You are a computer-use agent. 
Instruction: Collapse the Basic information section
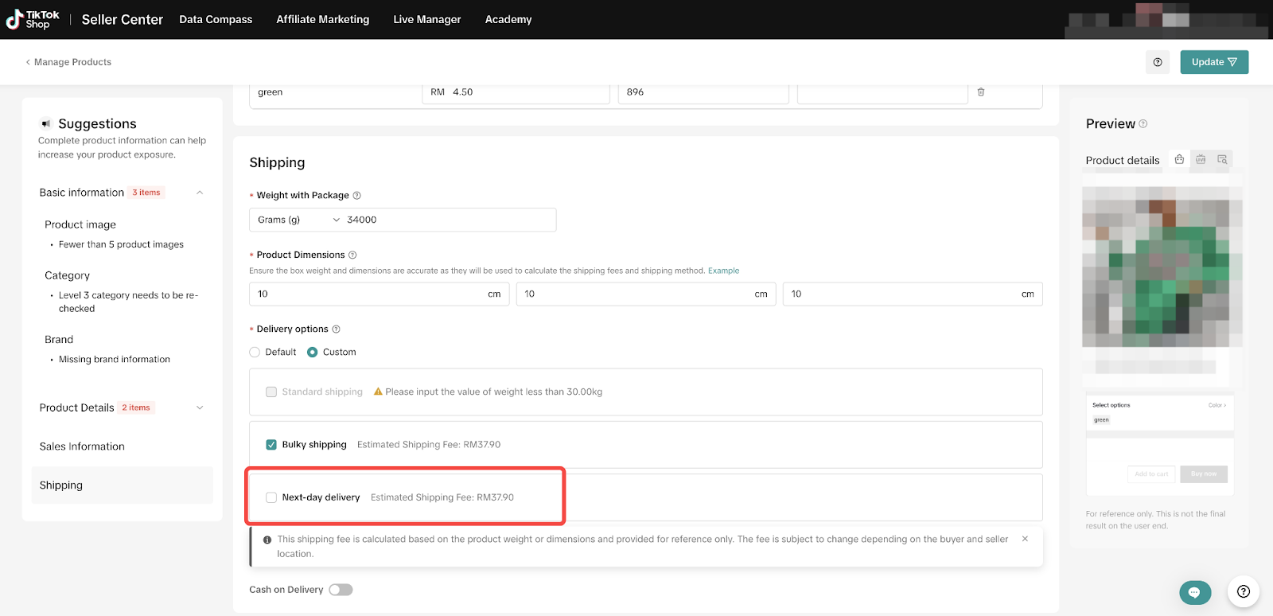(200, 193)
